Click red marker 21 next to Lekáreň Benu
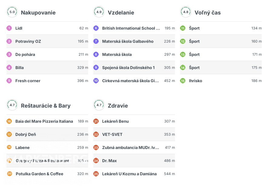The image size is (269, 188). [x=96, y=121]
